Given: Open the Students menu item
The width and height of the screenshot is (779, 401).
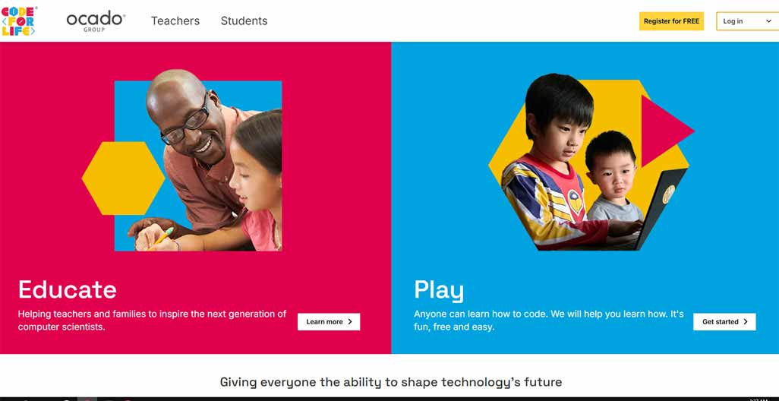Looking at the screenshot, I should point(244,21).
